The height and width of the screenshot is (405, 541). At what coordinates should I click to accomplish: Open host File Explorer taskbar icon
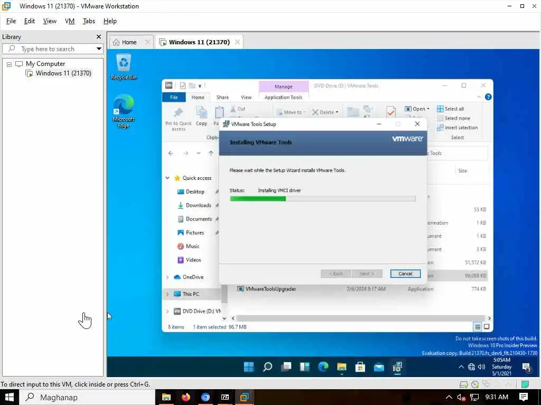[x=166, y=398]
